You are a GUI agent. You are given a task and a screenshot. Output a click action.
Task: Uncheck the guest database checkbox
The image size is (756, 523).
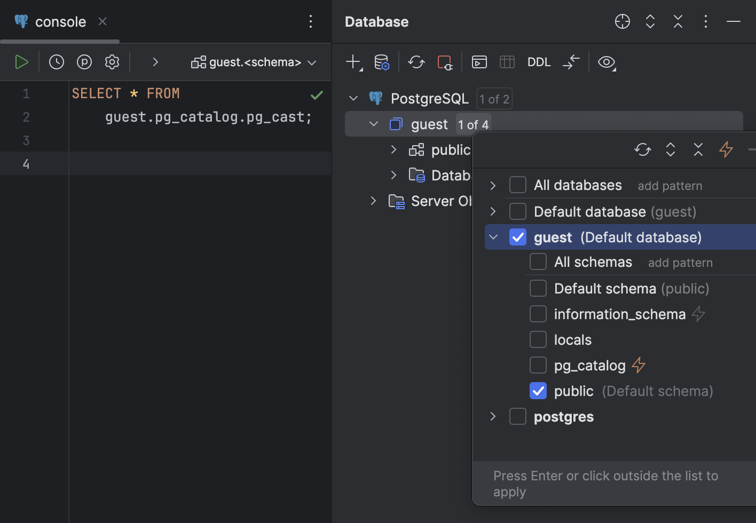[518, 237]
